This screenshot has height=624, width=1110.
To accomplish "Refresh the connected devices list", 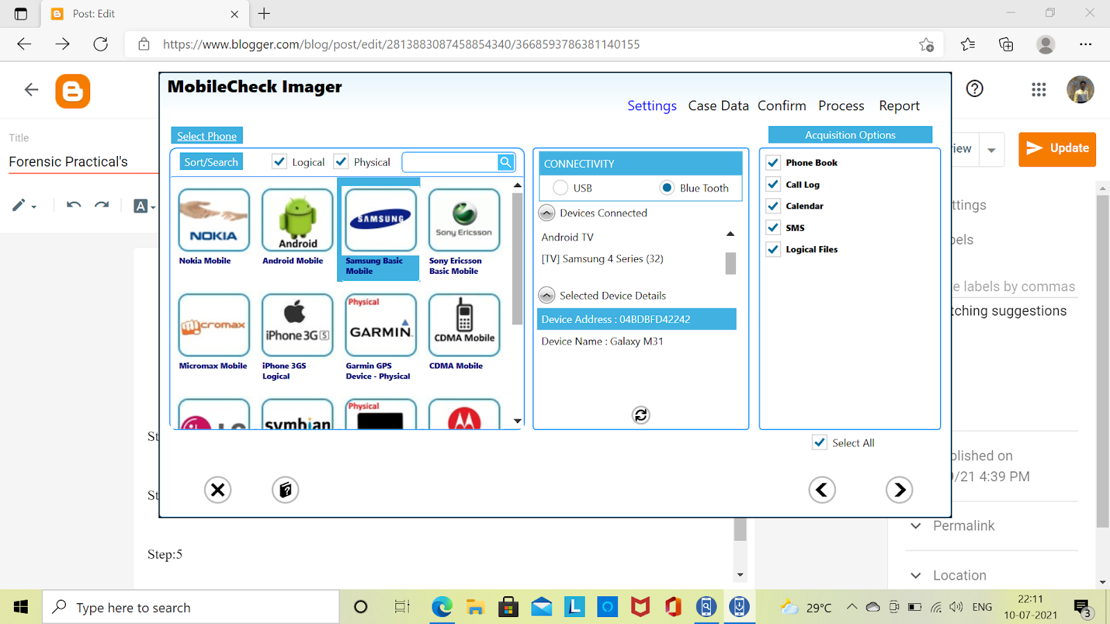I will coord(641,415).
